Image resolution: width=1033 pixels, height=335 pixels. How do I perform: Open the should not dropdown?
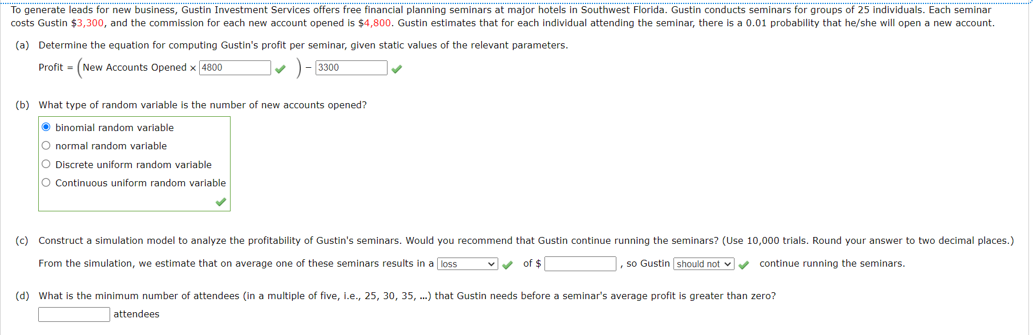click(703, 264)
